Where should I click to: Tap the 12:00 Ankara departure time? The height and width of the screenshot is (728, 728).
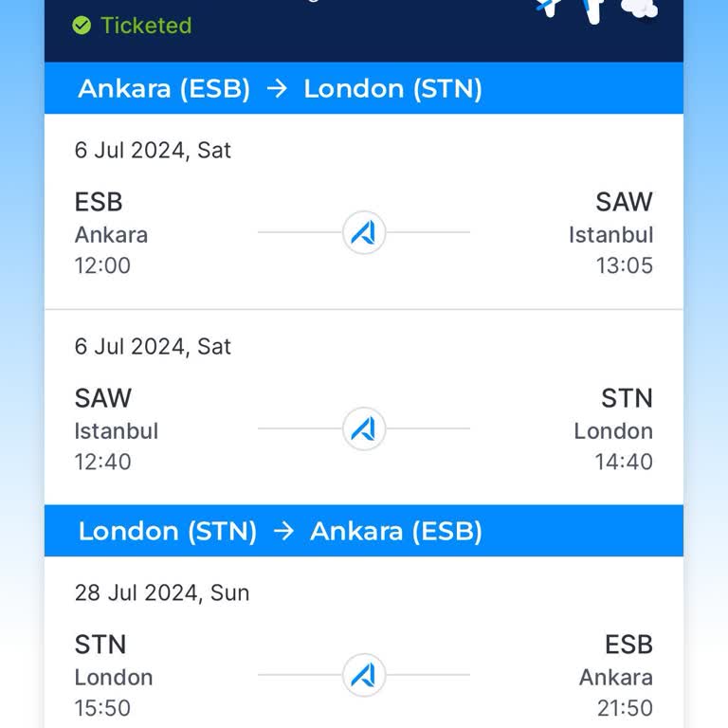point(102,265)
